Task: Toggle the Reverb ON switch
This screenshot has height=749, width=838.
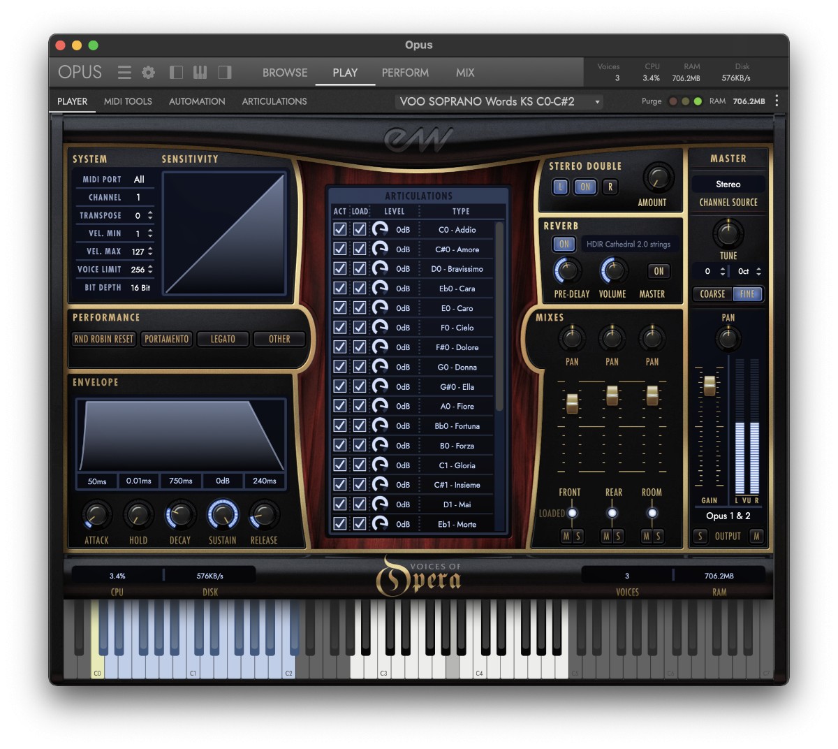Action: coord(564,244)
